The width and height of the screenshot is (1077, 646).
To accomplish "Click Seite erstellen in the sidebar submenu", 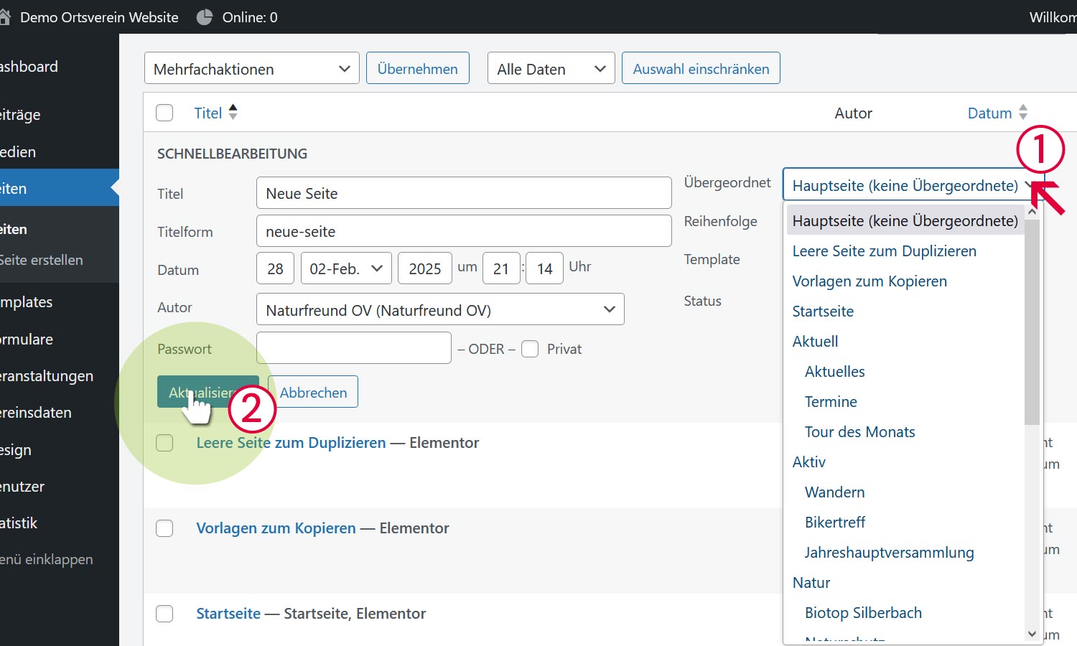I will 42,260.
